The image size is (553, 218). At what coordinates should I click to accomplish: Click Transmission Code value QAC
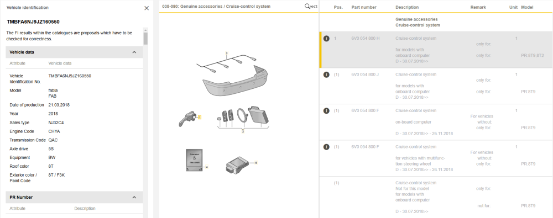[x=53, y=140]
